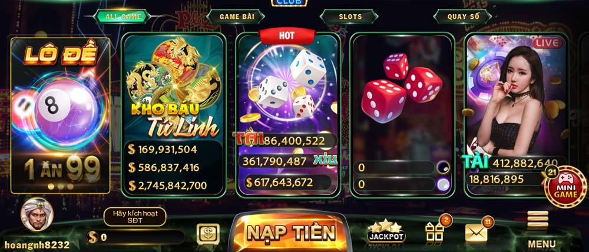Switch to the Game Bài tab

236,16
